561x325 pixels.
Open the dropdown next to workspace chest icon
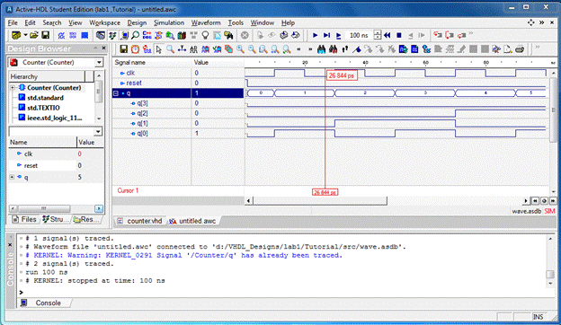click(x=25, y=35)
